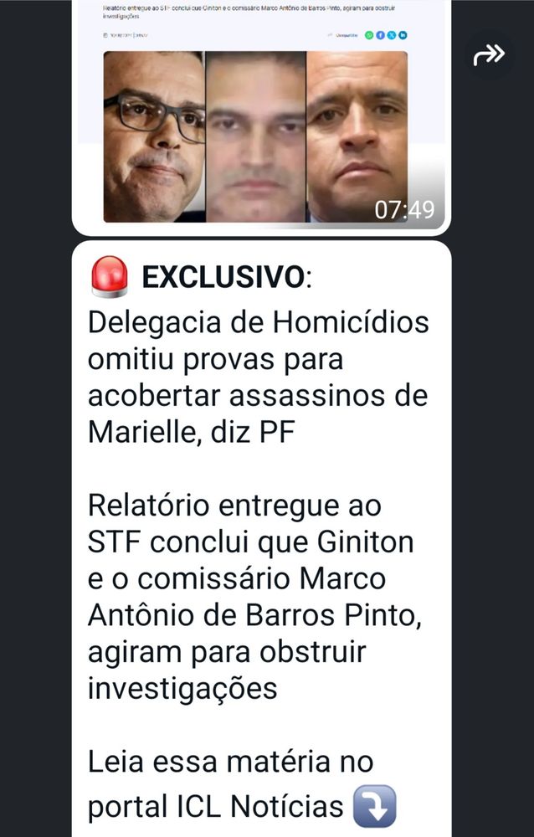Screen dimensions: 534x837
Task: Click the WhatsApp share icon in the article preview
Action: pos(369,35)
